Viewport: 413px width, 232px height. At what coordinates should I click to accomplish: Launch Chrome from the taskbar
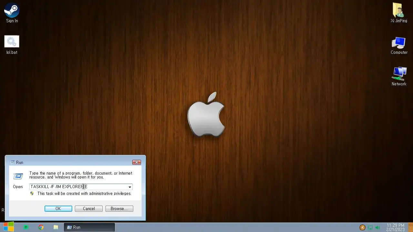pos(41,227)
